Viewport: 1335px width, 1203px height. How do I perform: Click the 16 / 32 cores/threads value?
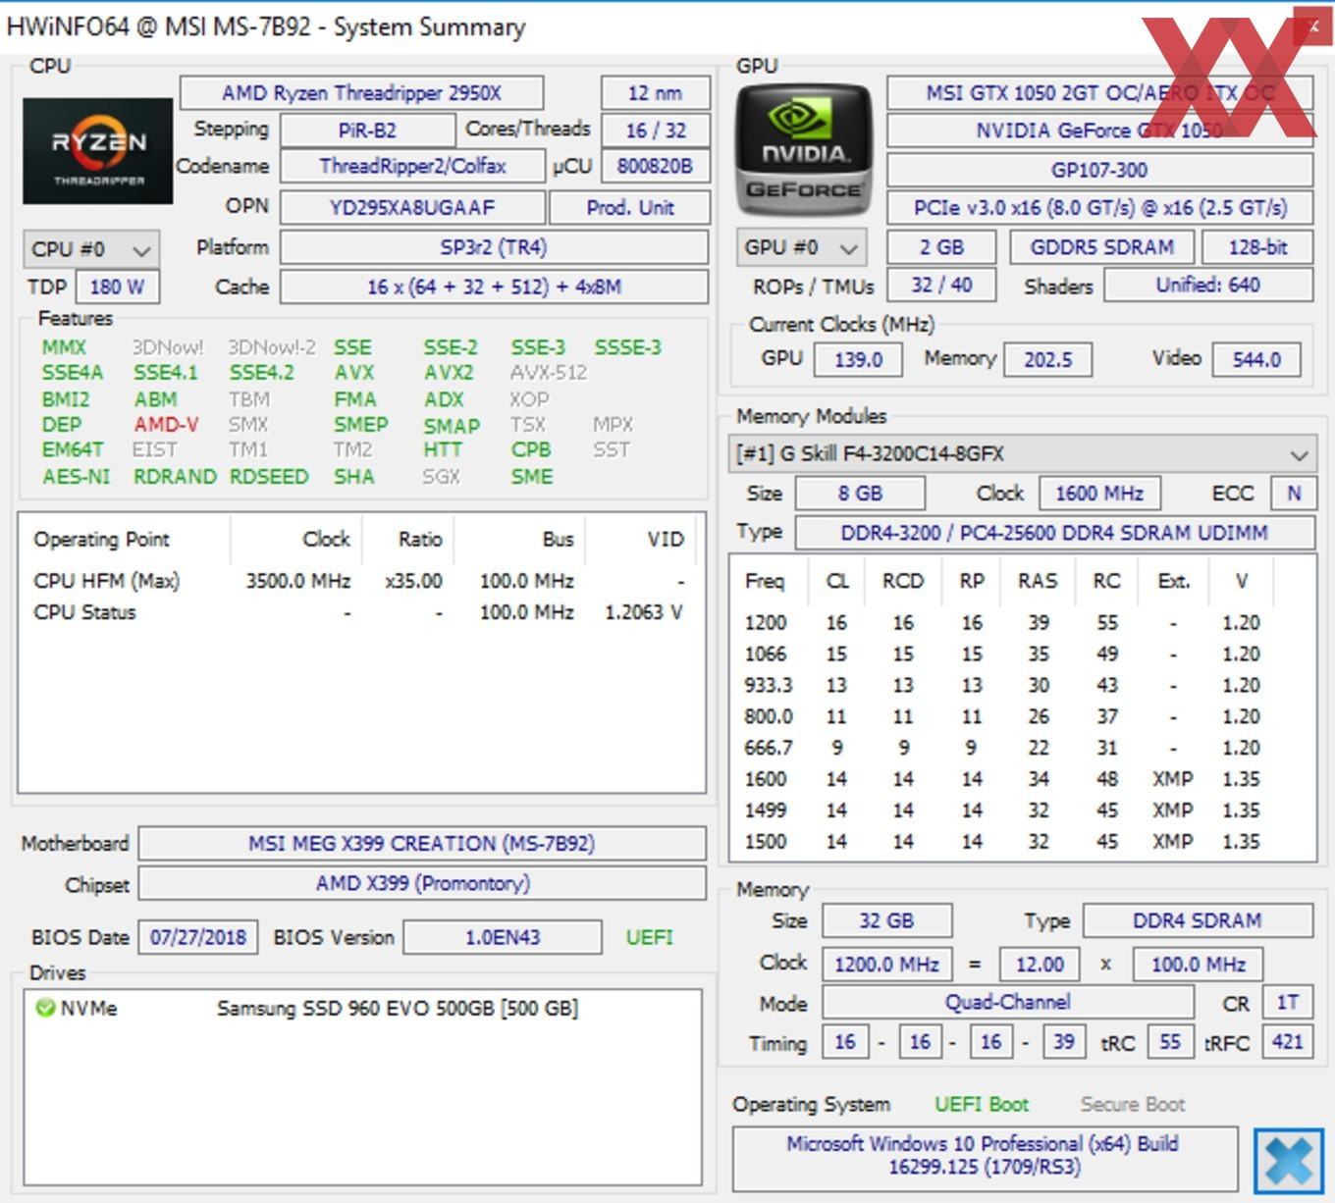[x=655, y=131]
